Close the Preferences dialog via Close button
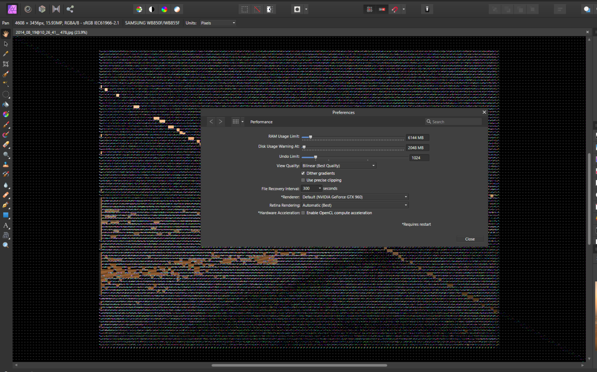Viewport: 597px width, 372px height. click(470, 239)
